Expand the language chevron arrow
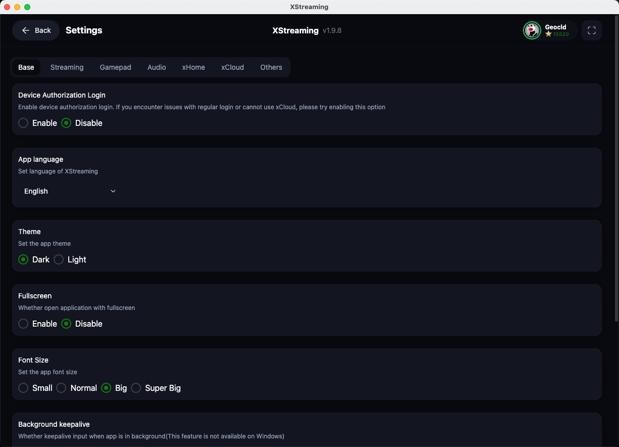Image resolution: width=619 pixels, height=447 pixels. tap(113, 191)
